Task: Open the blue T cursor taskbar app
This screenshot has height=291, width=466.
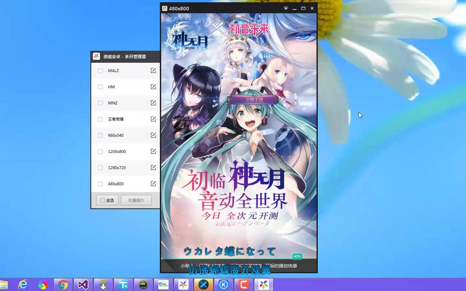Action: (x=123, y=285)
